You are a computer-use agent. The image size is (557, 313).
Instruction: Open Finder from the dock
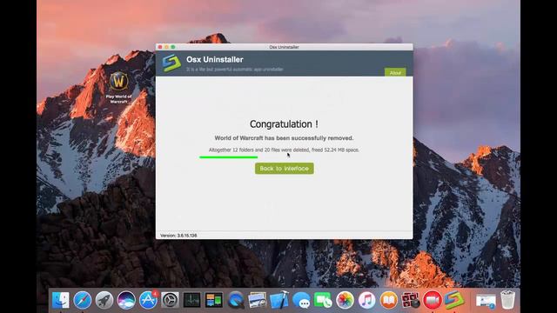61,300
